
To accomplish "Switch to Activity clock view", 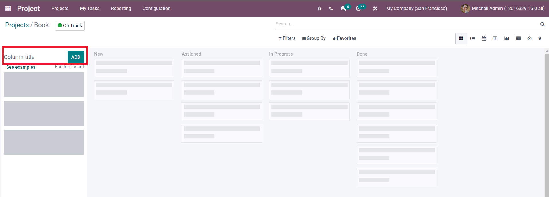I will (529, 38).
